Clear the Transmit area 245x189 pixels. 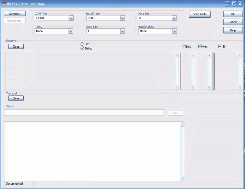pyautogui.click(x=16, y=98)
